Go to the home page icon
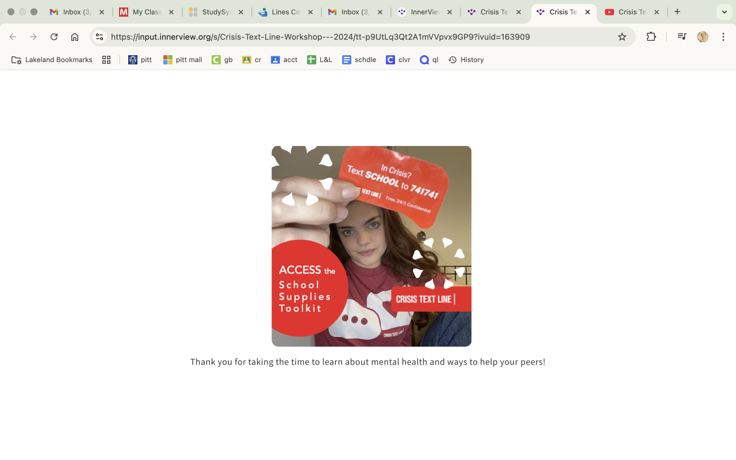736x460 pixels. point(75,37)
